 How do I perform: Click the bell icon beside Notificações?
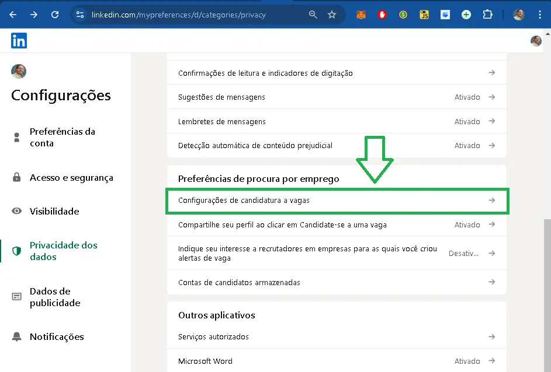pyautogui.click(x=16, y=336)
